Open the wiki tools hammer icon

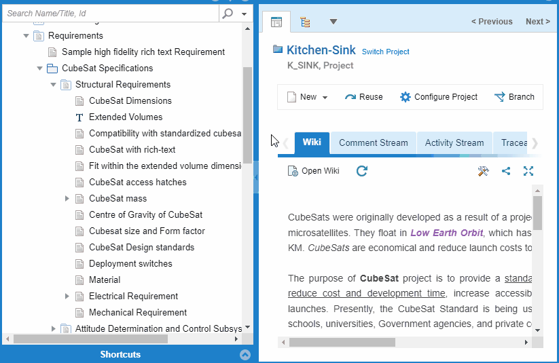(484, 171)
